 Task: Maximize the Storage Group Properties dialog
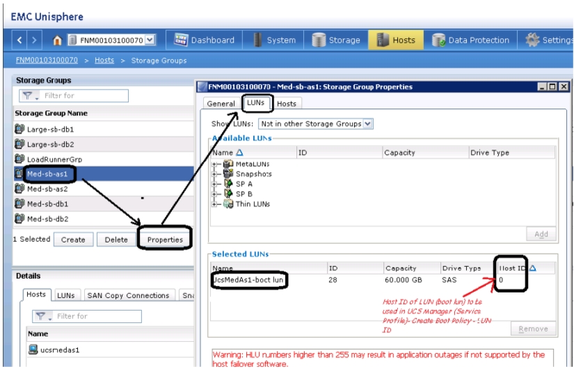coord(552,87)
